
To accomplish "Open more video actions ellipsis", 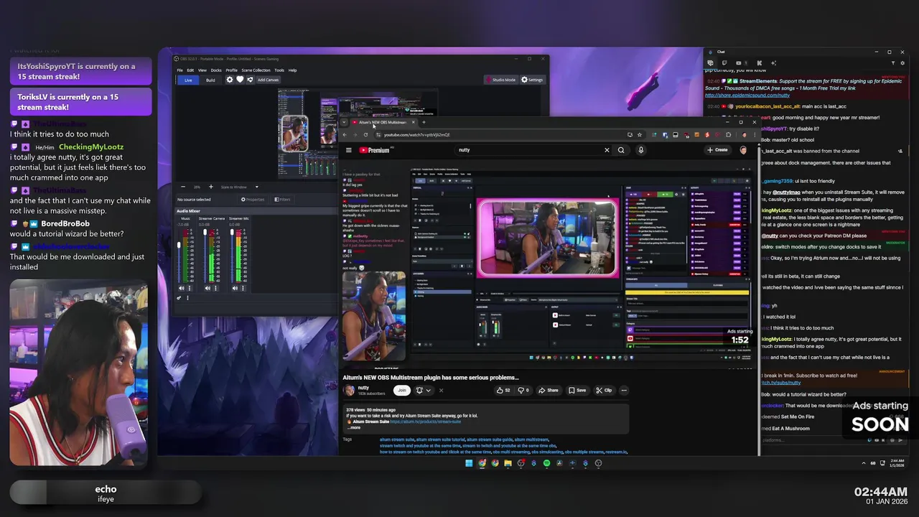I will (624, 390).
